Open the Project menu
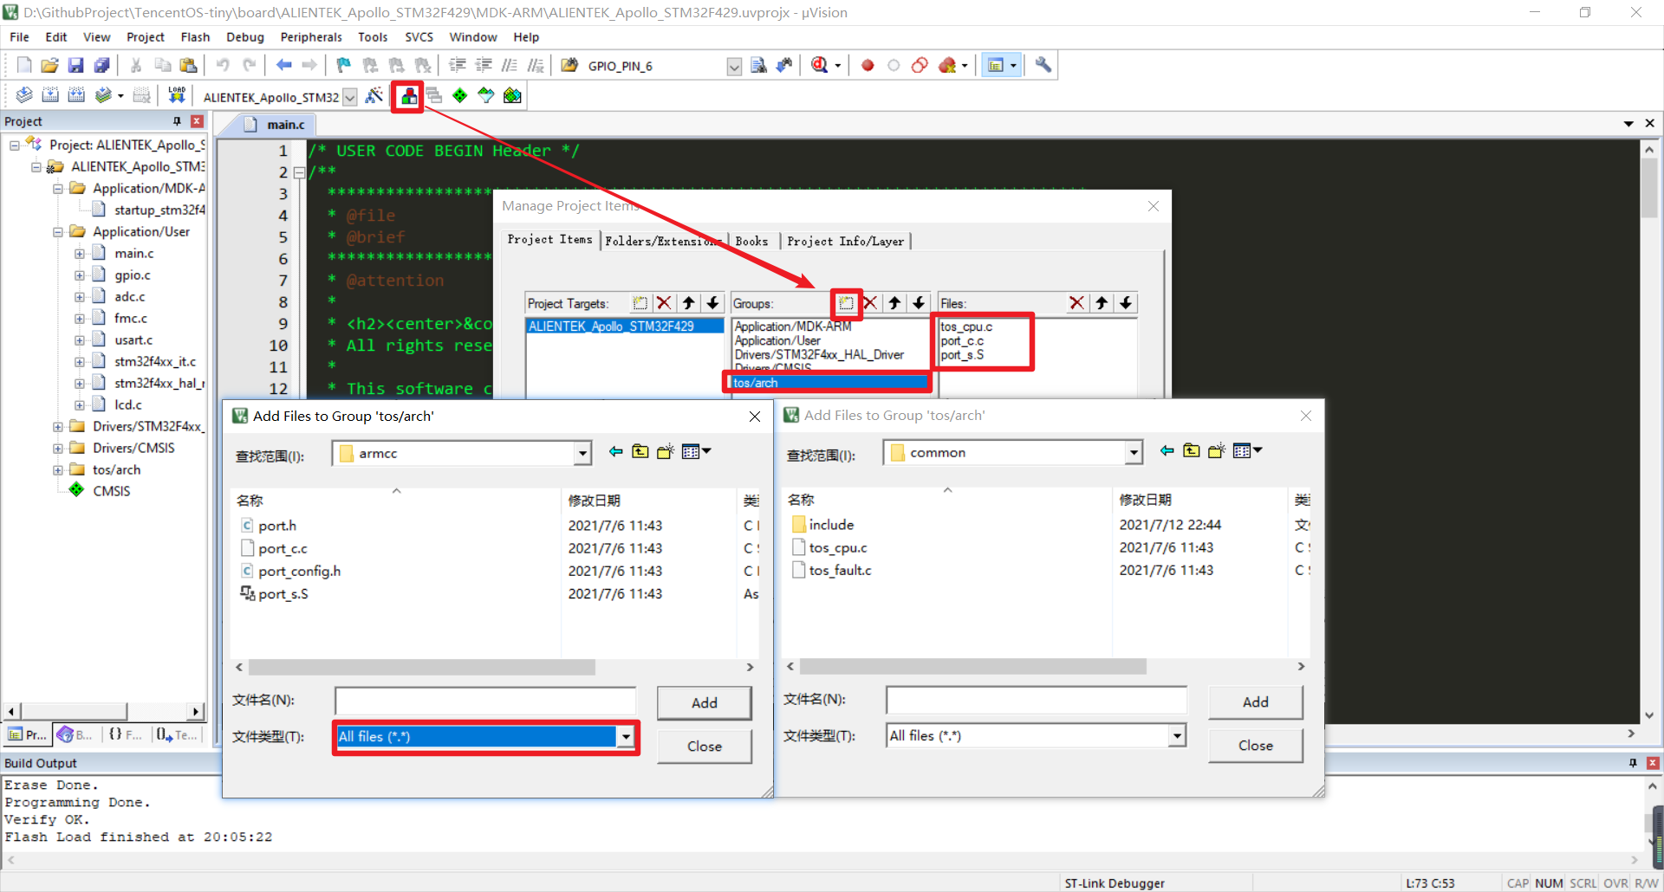Screen dimensions: 1664x892 tap(145, 37)
